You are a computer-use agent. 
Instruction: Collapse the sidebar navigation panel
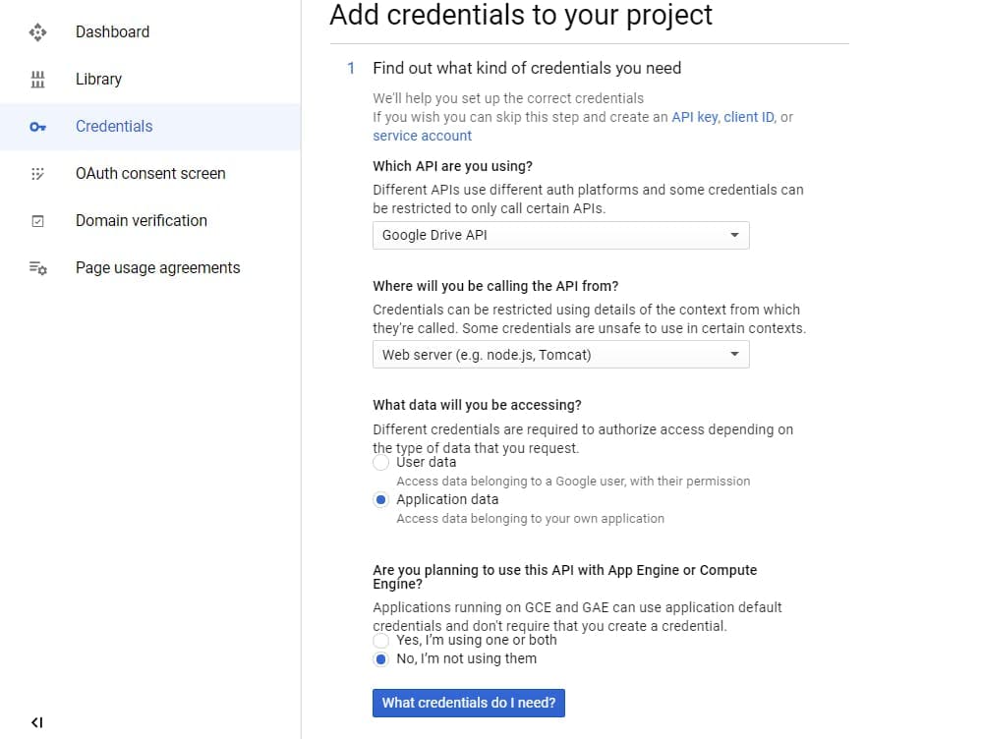tap(37, 722)
